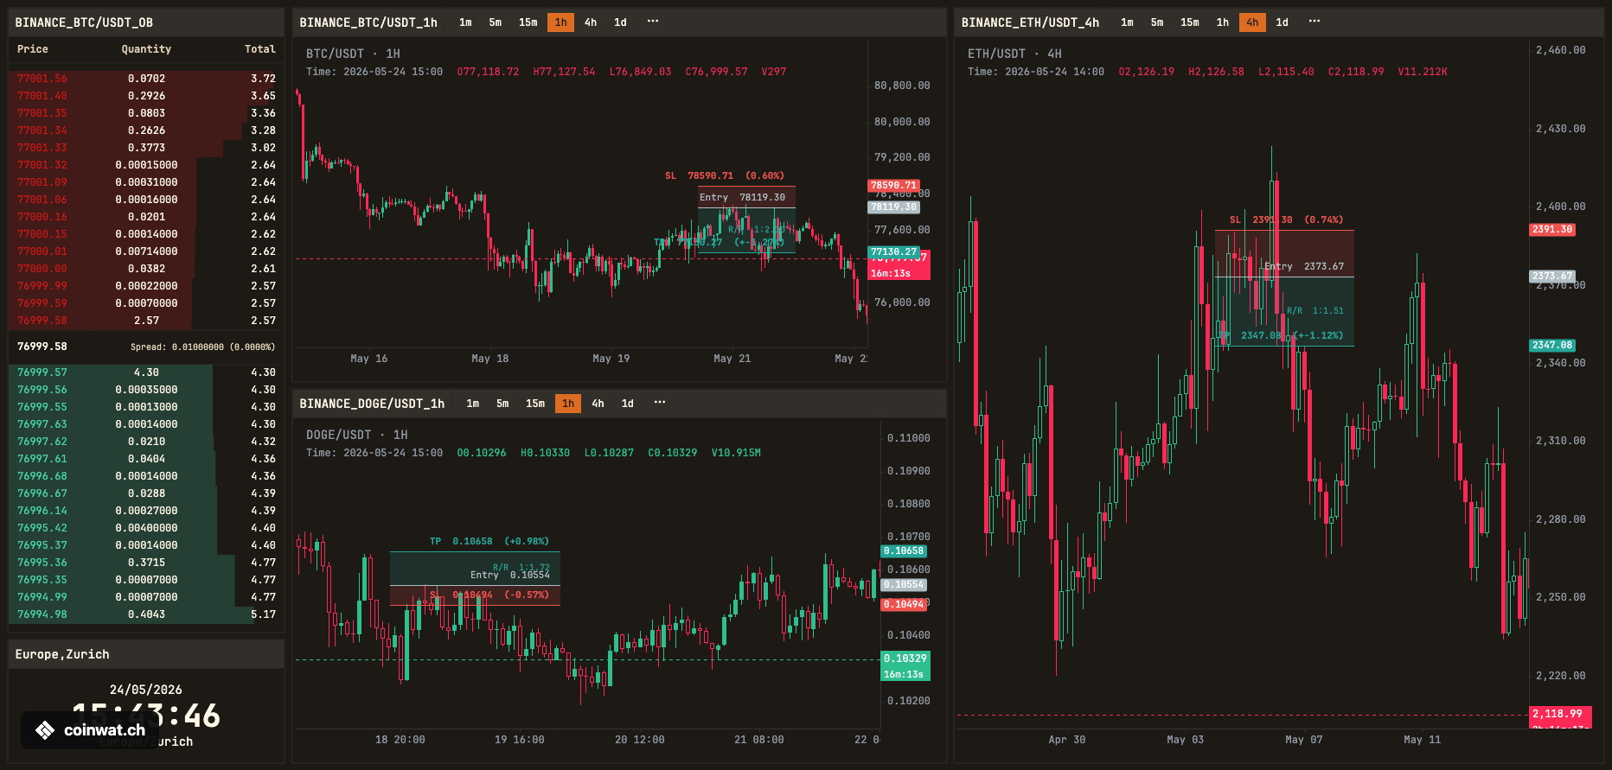The width and height of the screenshot is (1612, 770).
Task: Click the BINANCE_DOGE/USDT_1h panel title
Action: 372,404
